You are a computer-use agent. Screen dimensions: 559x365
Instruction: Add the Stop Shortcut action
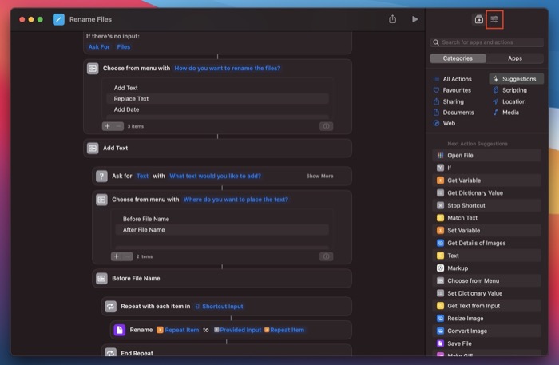point(487,205)
